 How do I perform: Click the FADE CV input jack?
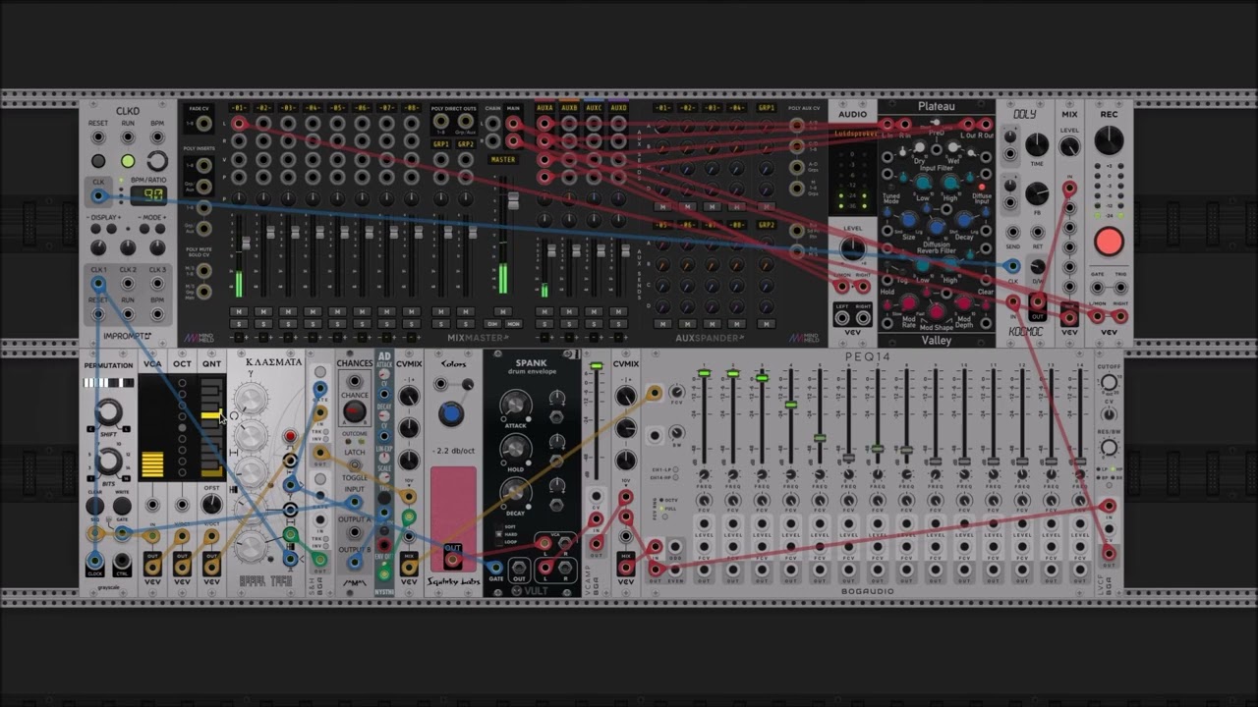pos(203,124)
